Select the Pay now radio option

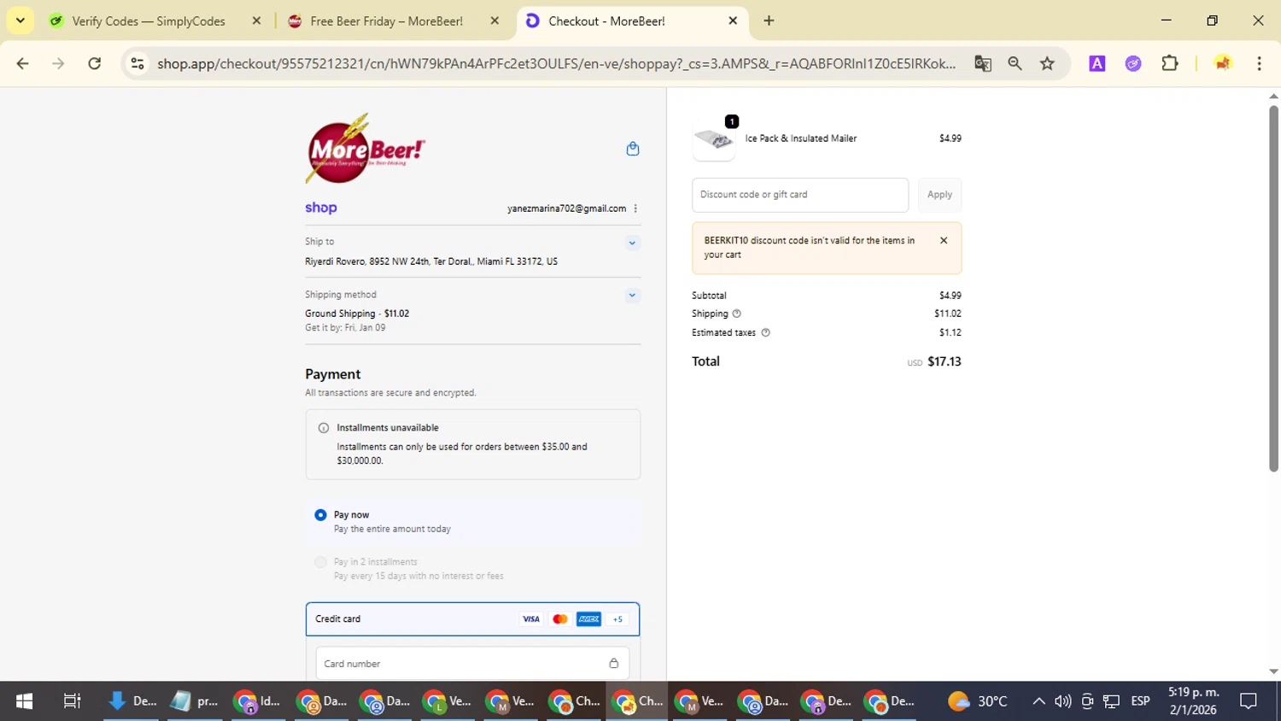point(320,515)
